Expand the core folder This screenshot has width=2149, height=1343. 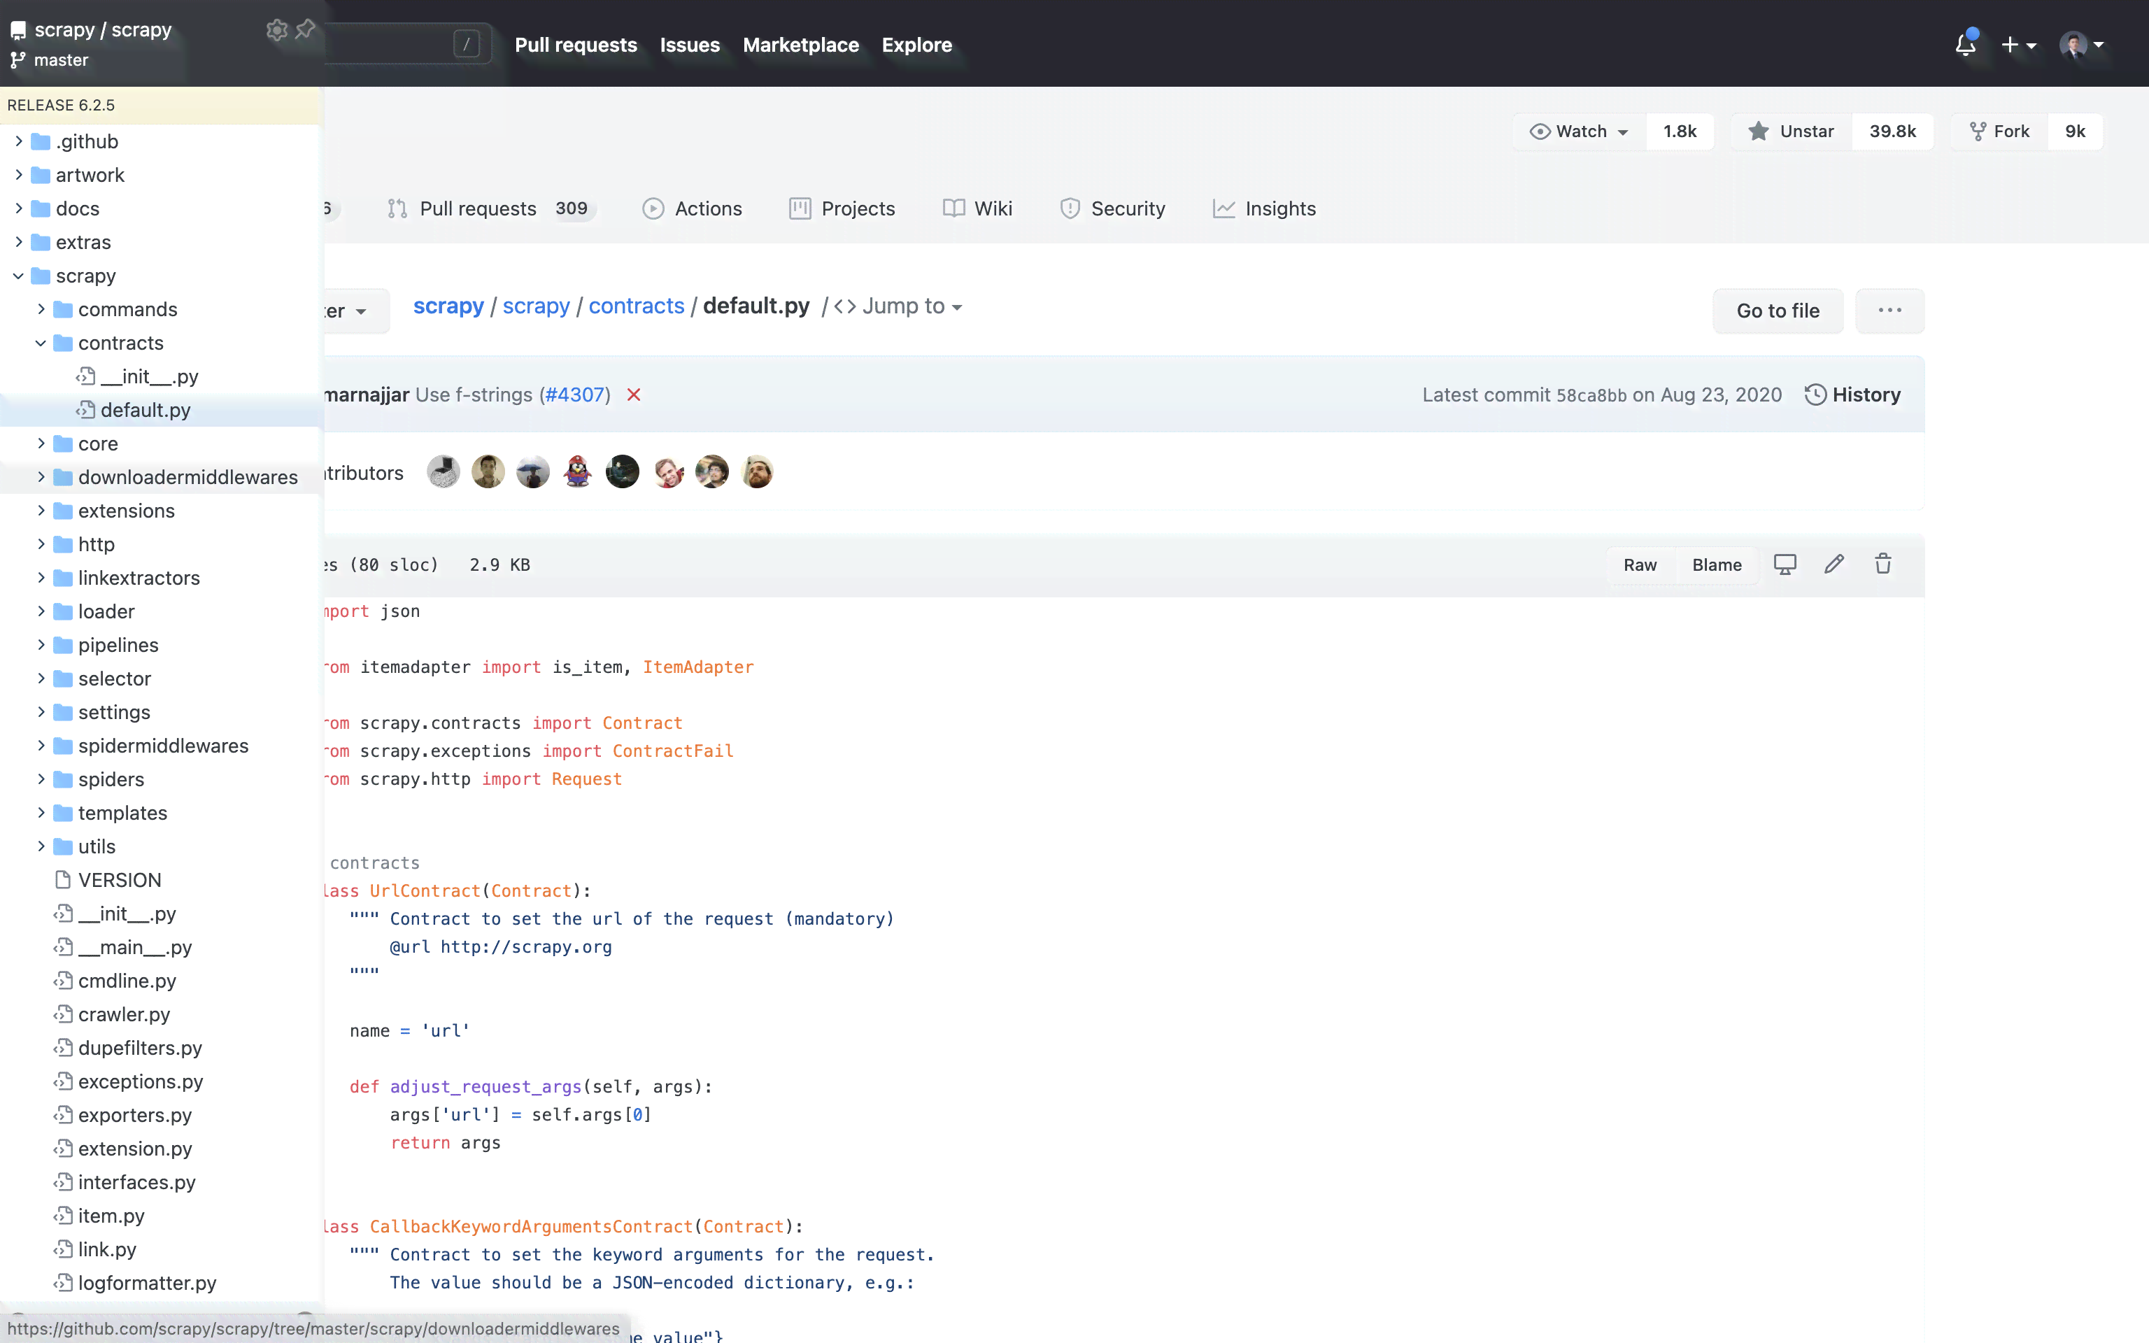41,443
